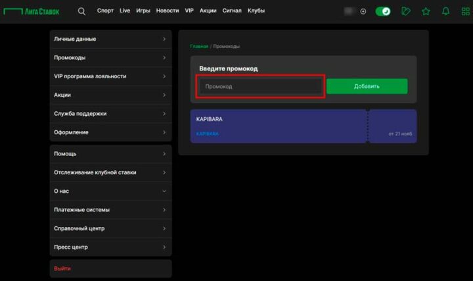Screen dimensions: 473x281
Task: Select the KAPIBARA promo code card
Action: point(279,126)
